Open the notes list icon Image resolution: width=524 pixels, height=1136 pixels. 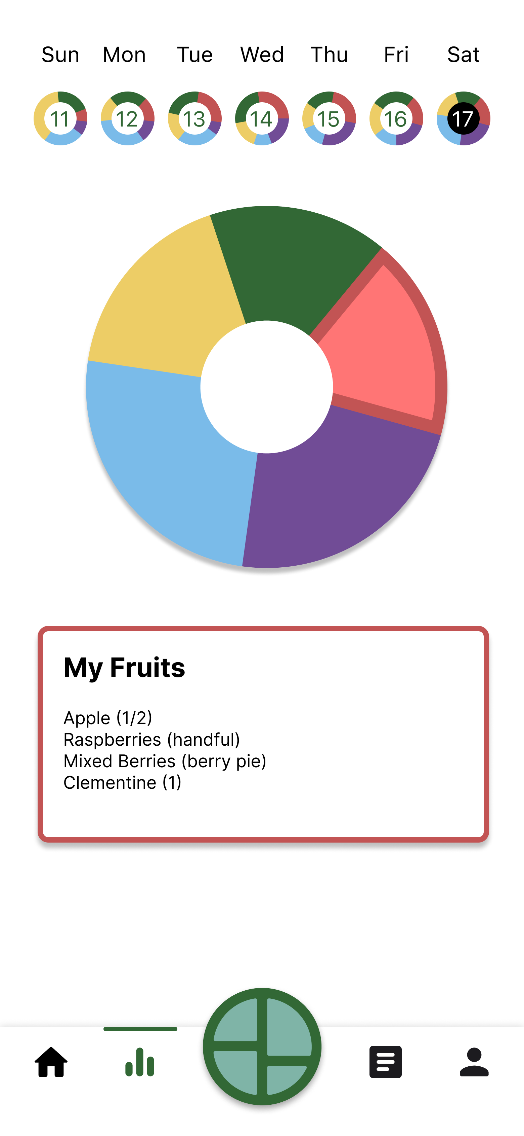tap(385, 1062)
